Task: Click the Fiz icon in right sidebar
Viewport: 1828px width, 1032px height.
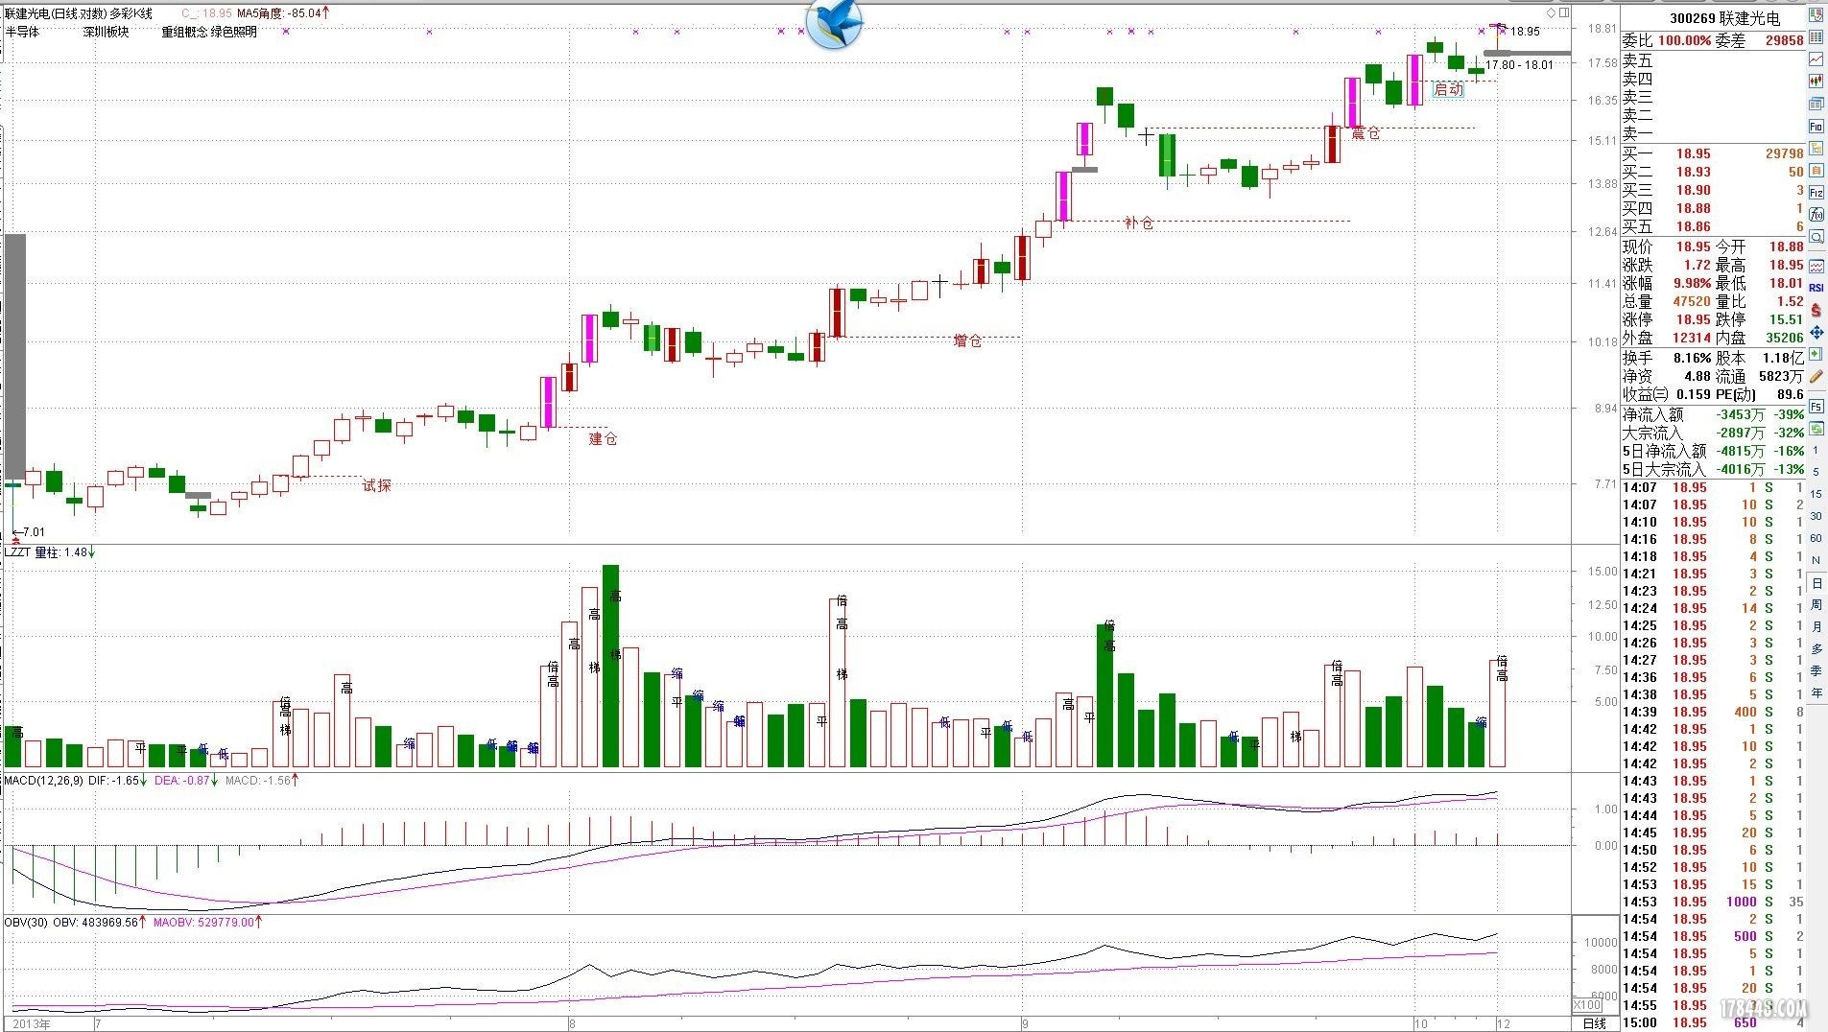Action: pos(1816,192)
